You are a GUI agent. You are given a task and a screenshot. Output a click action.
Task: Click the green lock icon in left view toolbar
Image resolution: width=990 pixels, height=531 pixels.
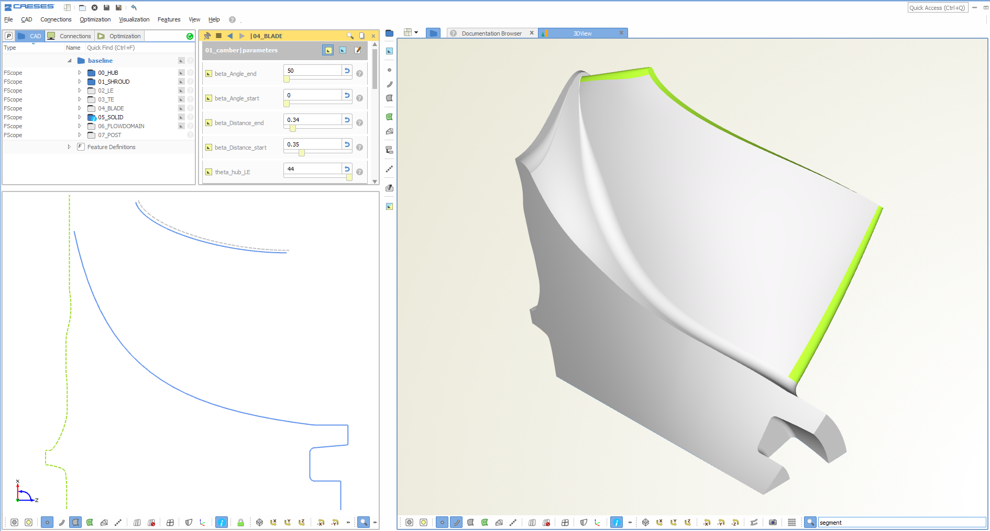(240, 522)
